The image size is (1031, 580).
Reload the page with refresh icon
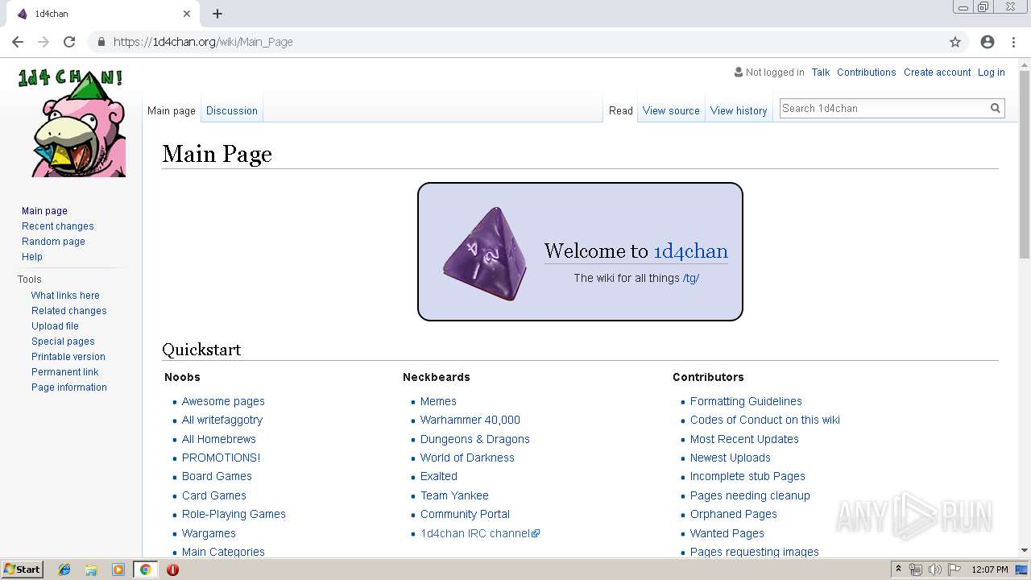point(69,42)
